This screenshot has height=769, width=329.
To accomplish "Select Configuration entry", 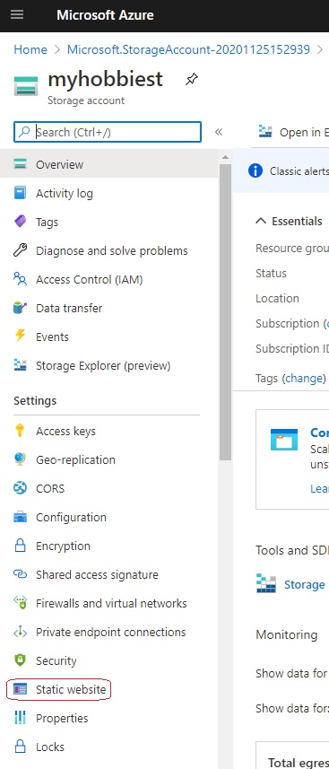I will click(71, 518).
